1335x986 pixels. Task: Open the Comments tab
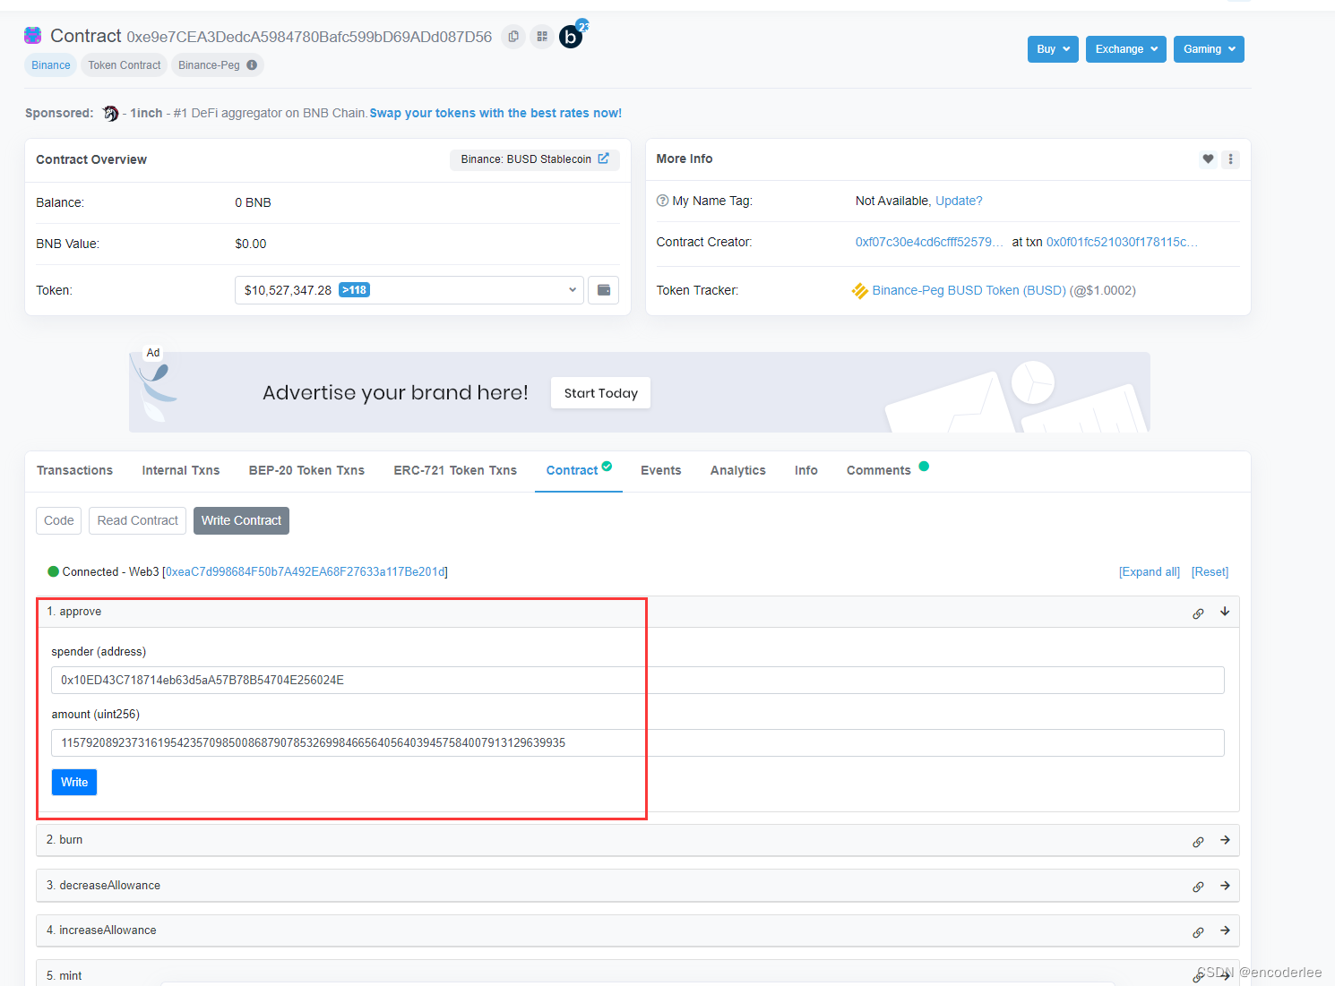coord(879,470)
